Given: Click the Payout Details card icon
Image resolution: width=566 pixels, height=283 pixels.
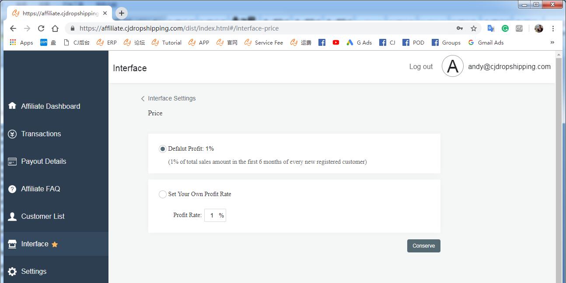Looking at the screenshot, I should tap(12, 162).
